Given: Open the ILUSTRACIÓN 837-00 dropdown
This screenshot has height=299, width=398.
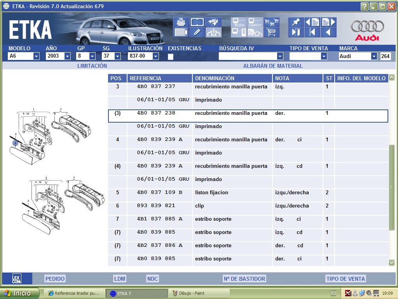Looking at the screenshot, I should 156,56.
